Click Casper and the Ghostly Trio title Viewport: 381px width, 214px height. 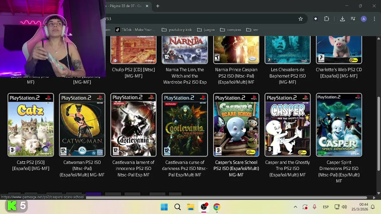click(288, 169)
